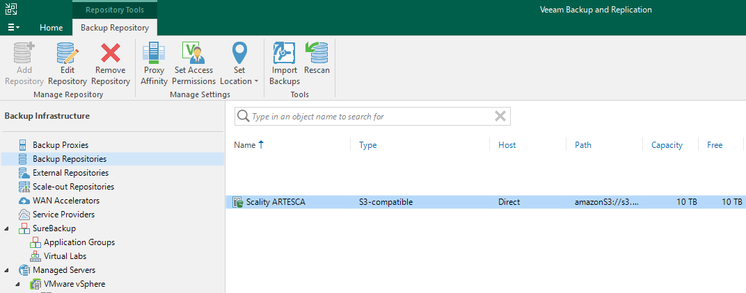Click the SureBackup icon
Screen dimensions: 746x293
24,228
